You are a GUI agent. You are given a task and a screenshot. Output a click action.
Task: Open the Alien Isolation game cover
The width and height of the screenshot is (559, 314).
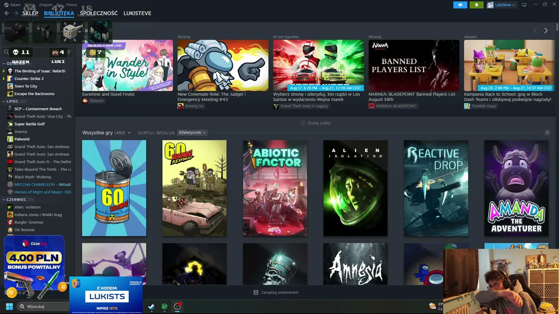coord(355,188)
